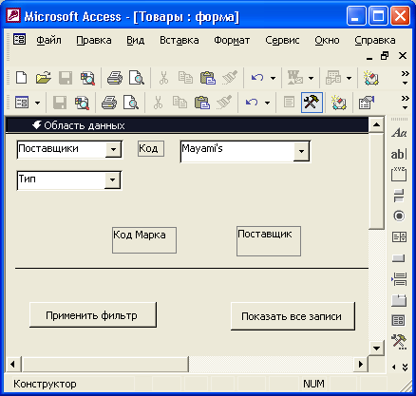416x396 pixels.
Task: Click the Print icon in top toolbar
Action: click(x=115, y=78)
